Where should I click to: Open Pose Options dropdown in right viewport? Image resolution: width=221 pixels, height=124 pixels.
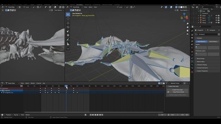(x=184, y=10)
